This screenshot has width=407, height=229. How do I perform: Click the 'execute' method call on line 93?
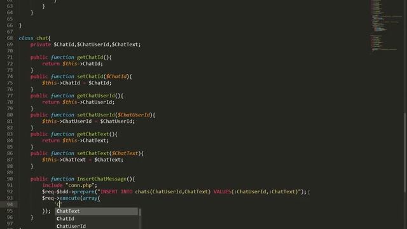69,198
